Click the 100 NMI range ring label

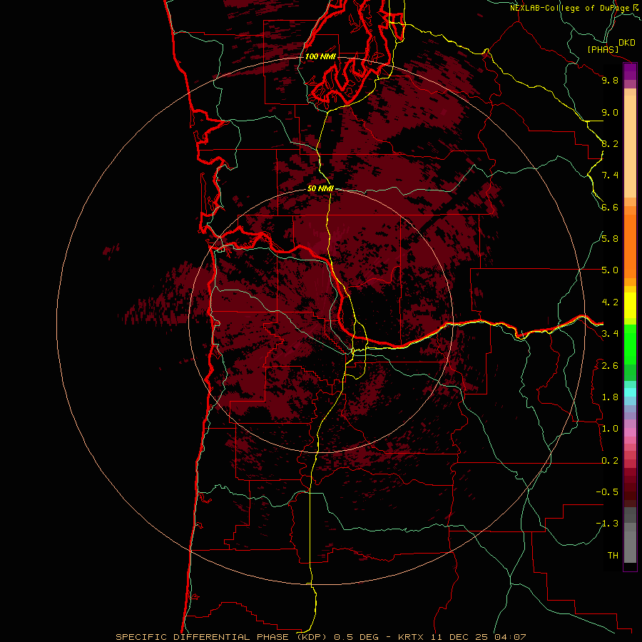point(320,56)
